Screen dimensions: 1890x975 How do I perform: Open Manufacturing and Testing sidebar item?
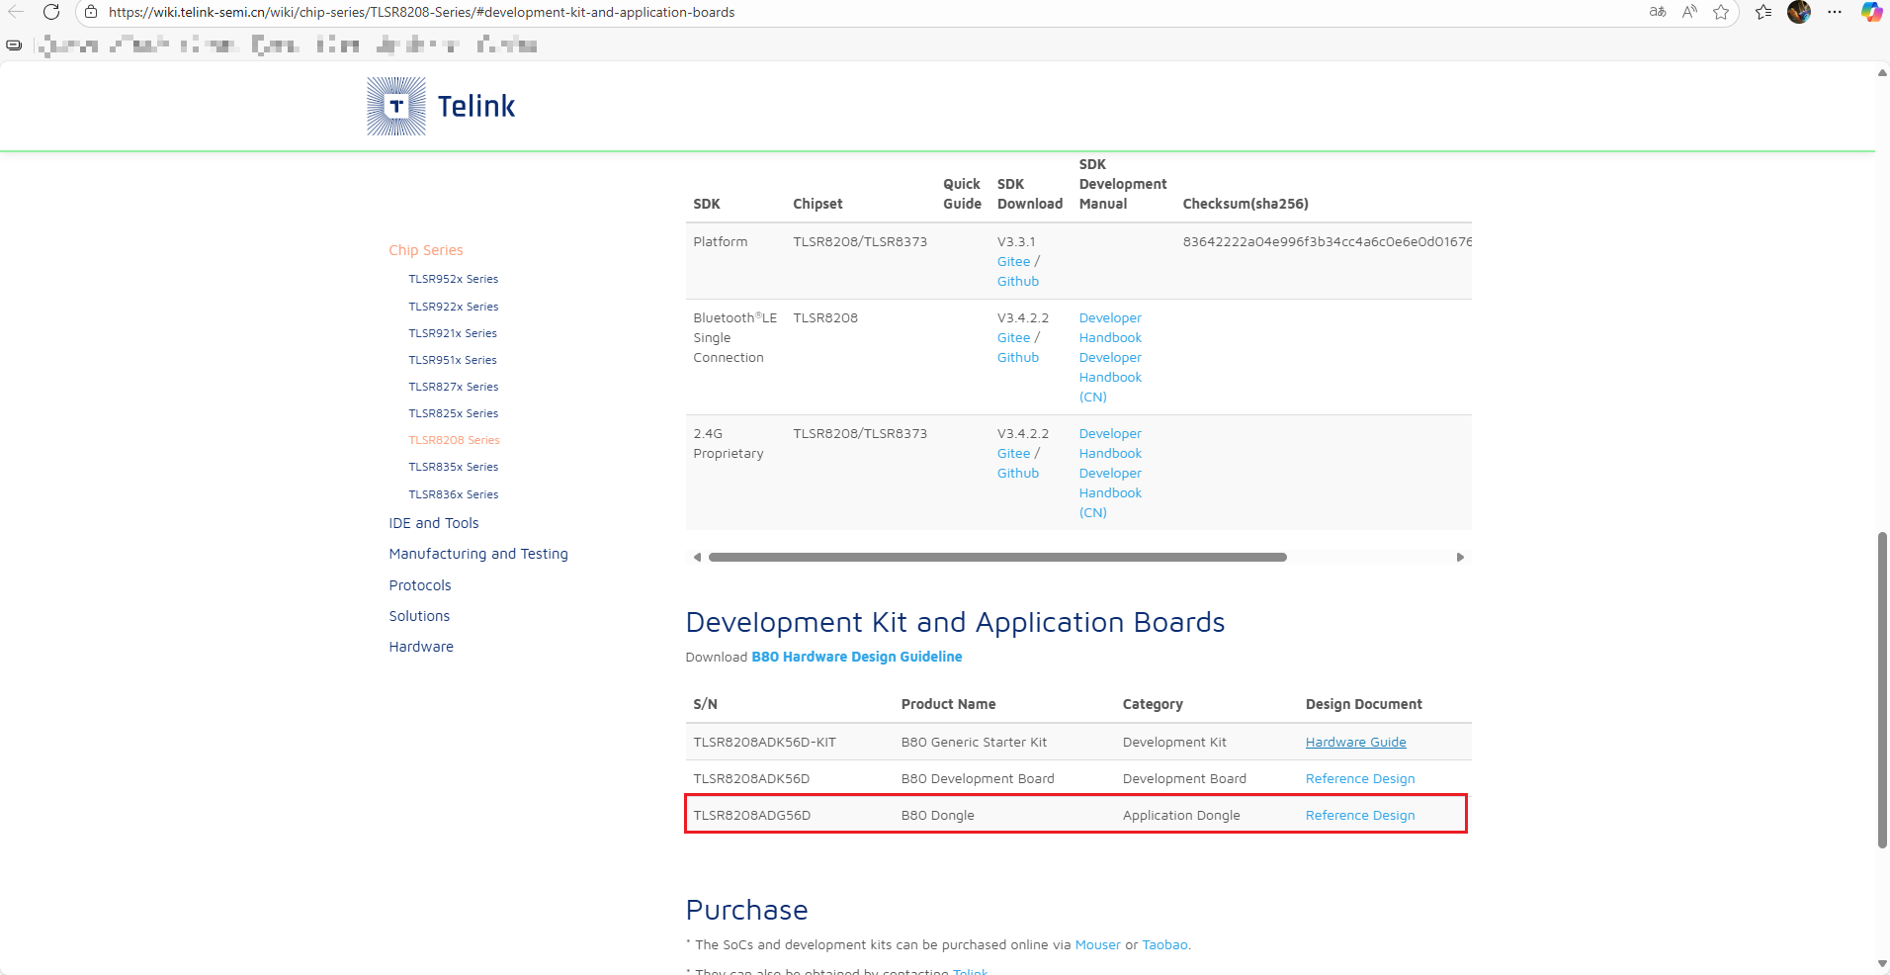tap(477, 554)
